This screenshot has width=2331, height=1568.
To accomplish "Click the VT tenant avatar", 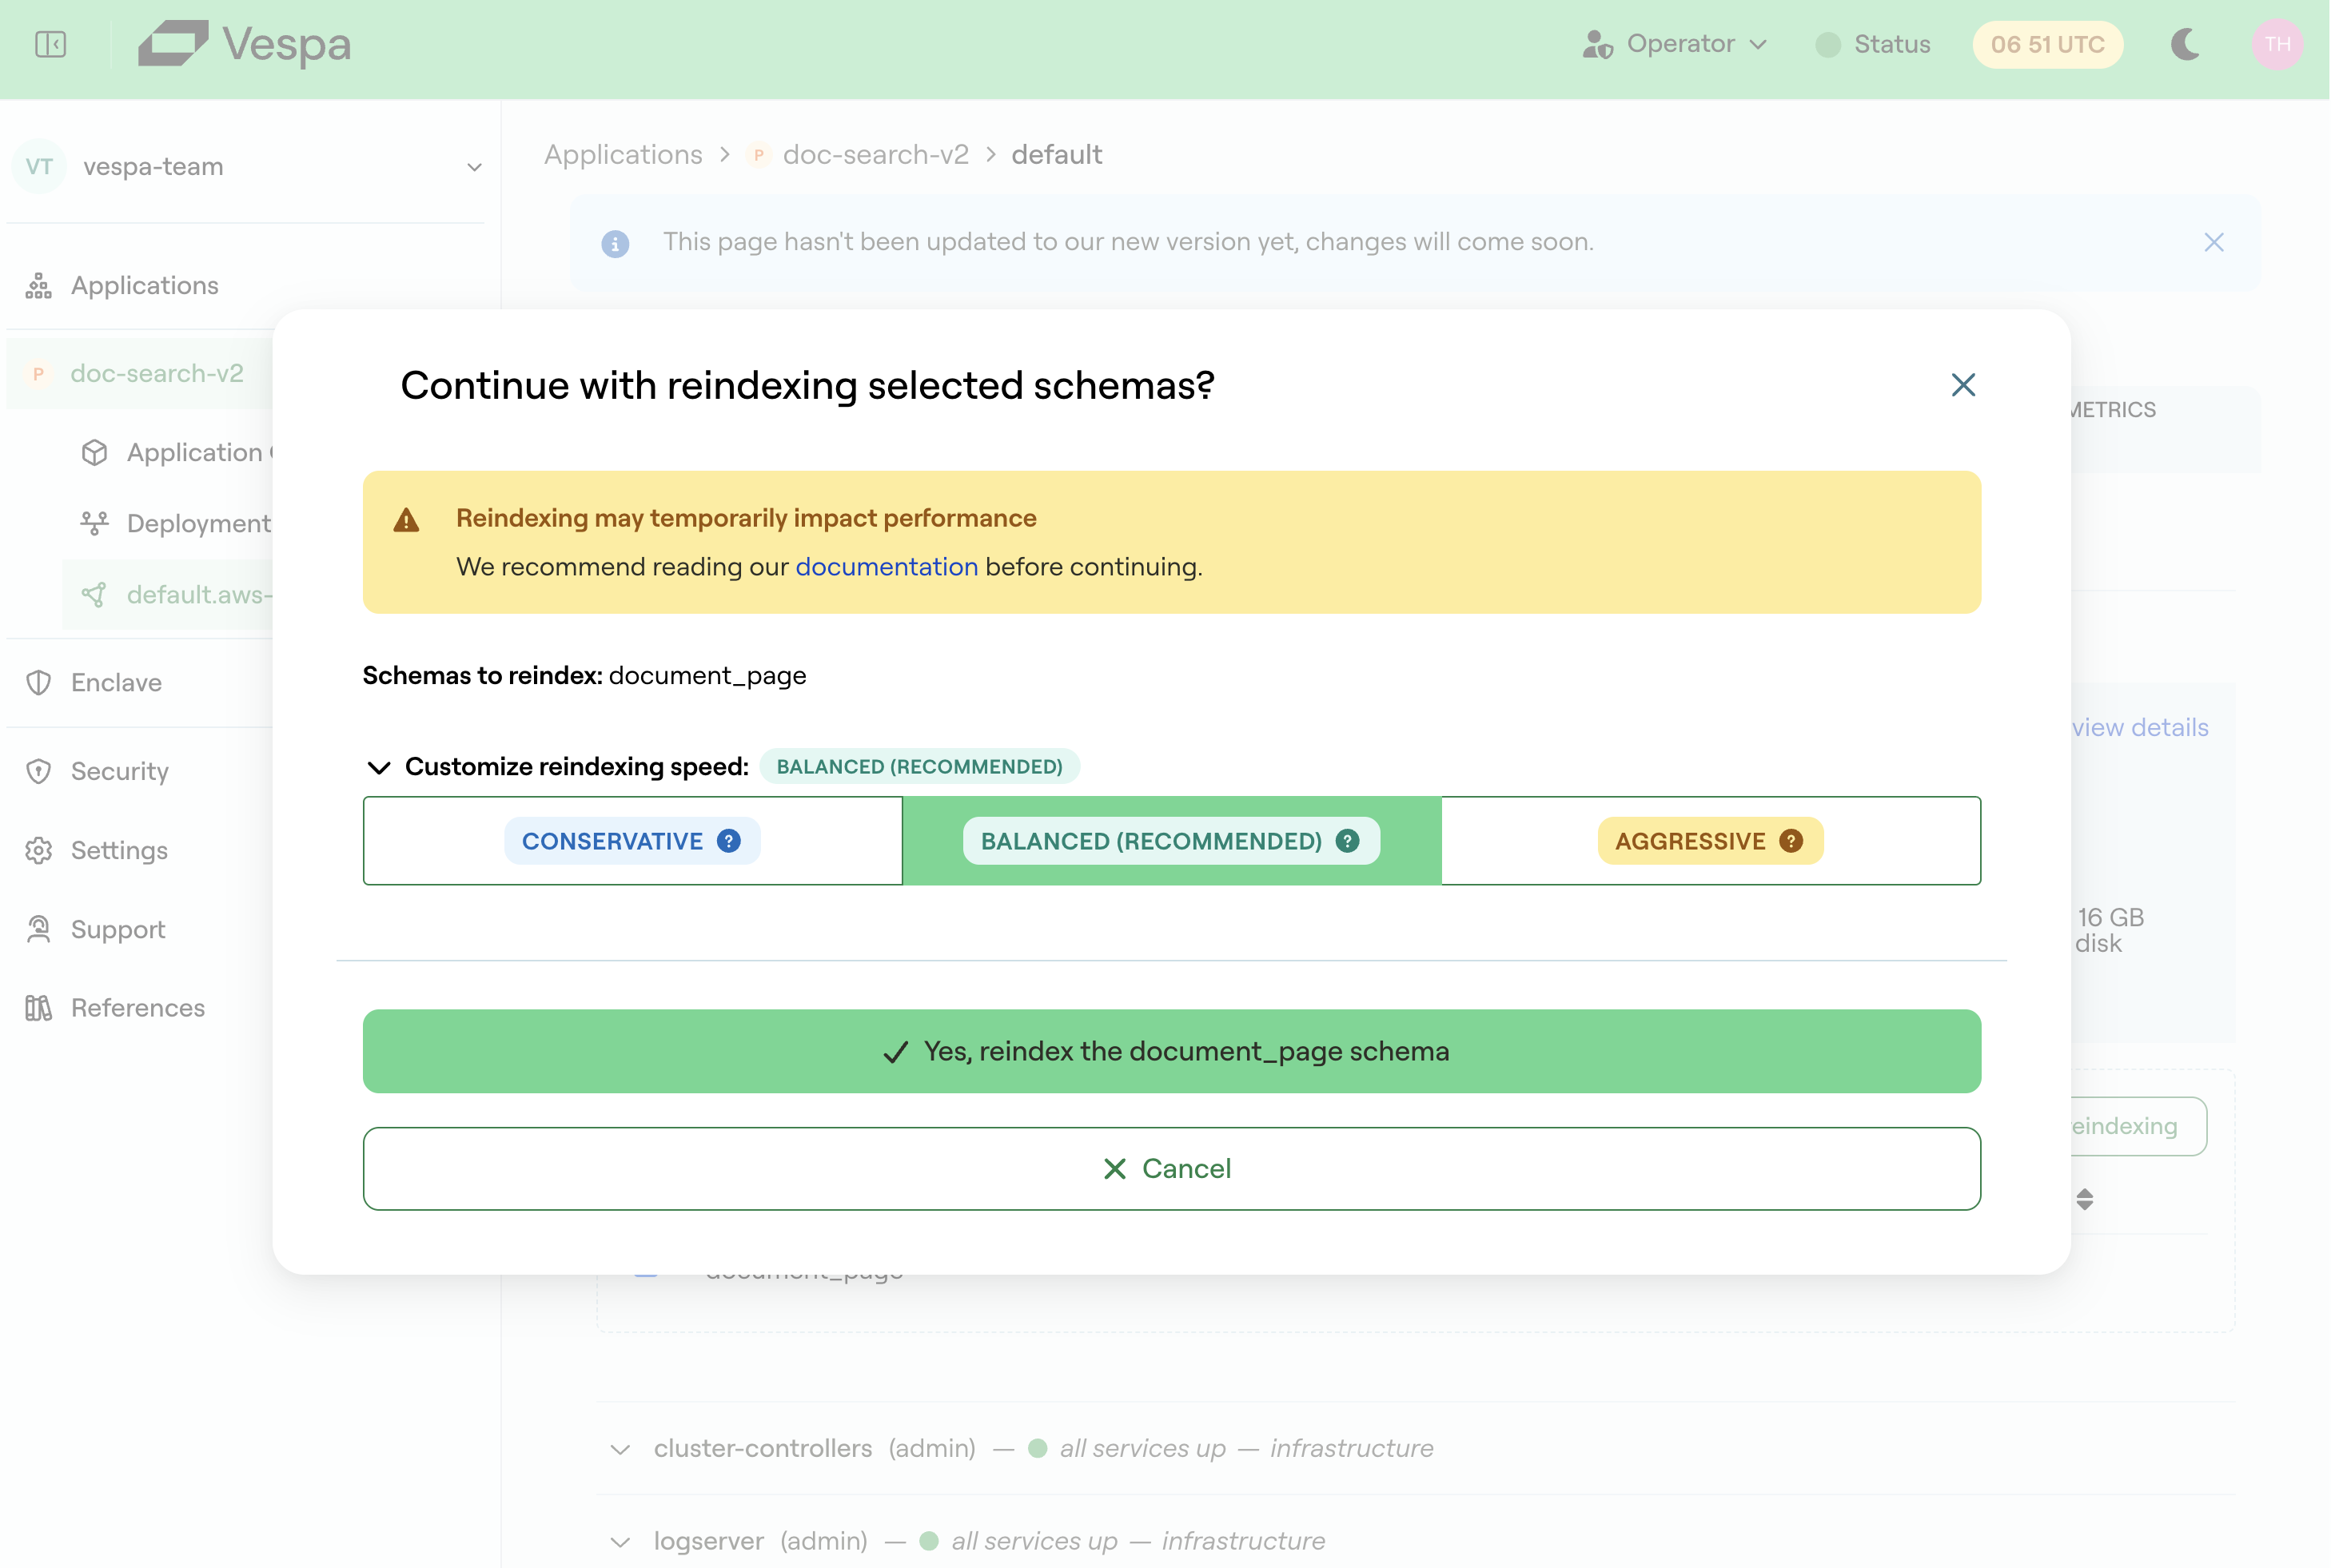I will (39, 166).
